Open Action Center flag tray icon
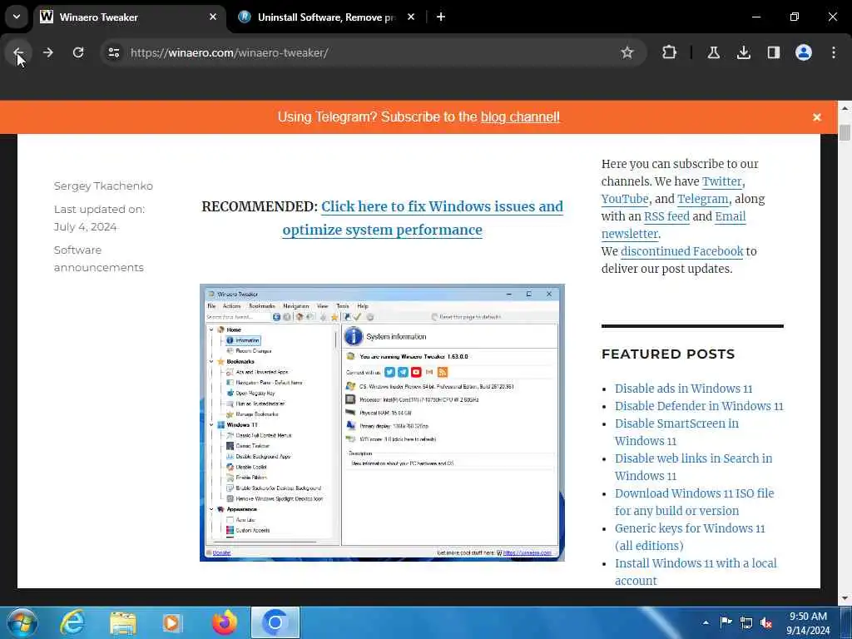The image size is (852, 639). 726,622
